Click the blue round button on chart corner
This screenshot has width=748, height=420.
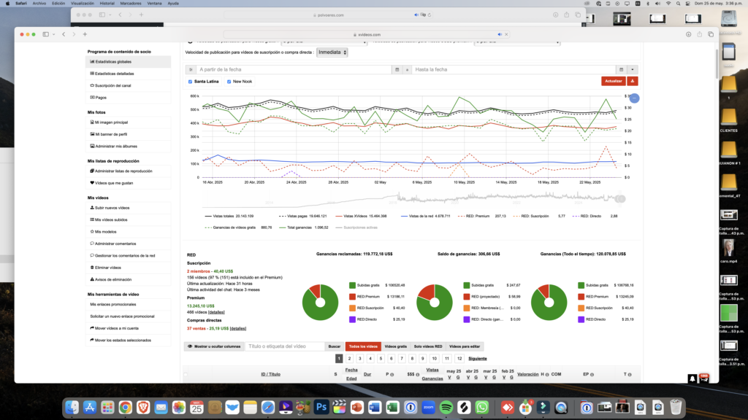[x=634, y=98]
